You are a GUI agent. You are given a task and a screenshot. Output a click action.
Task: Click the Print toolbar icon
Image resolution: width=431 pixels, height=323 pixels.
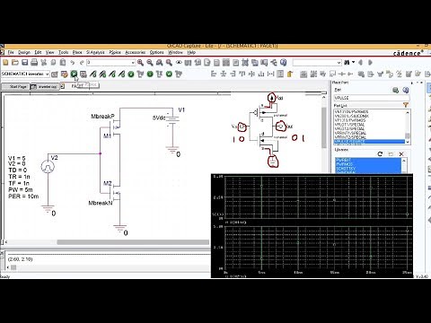click(34, 62)
